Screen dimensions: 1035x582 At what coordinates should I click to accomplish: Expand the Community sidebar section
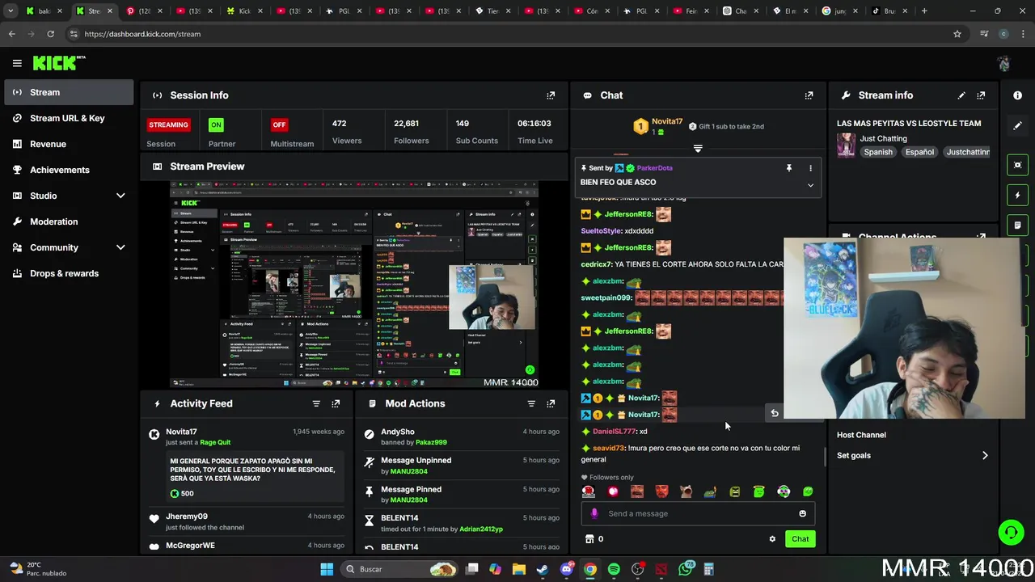[x=120, y=247]
